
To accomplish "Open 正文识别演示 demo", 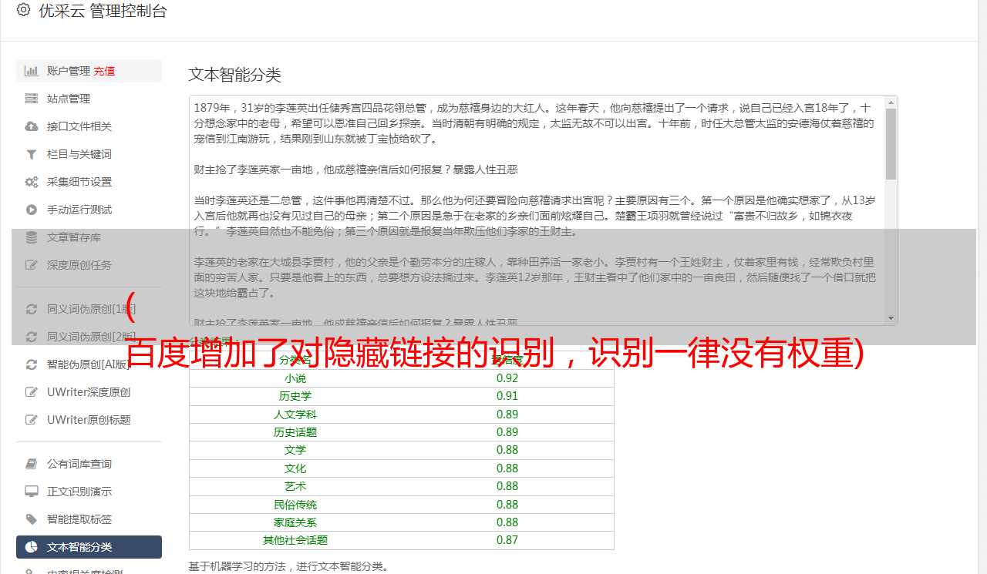I will pyautogui.click(x=89, y=492).
